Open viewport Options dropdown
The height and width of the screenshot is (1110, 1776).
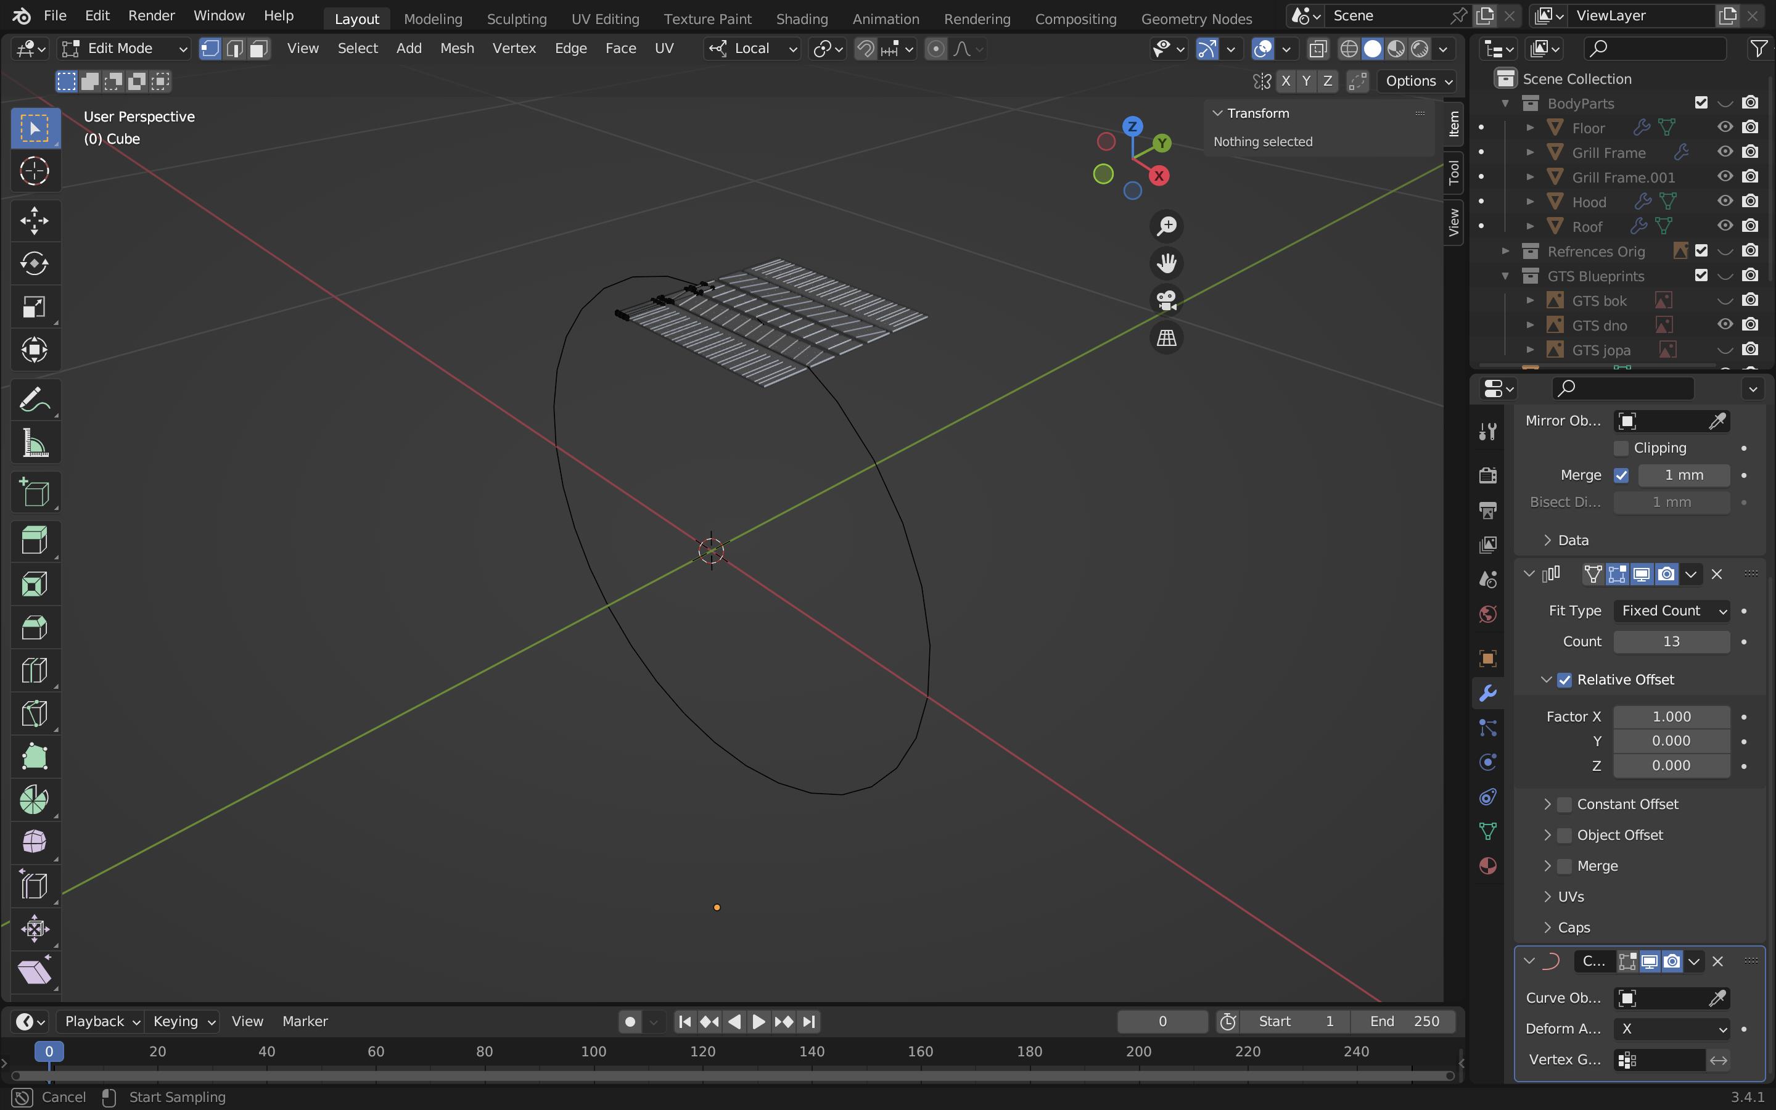coord(1416,81)
